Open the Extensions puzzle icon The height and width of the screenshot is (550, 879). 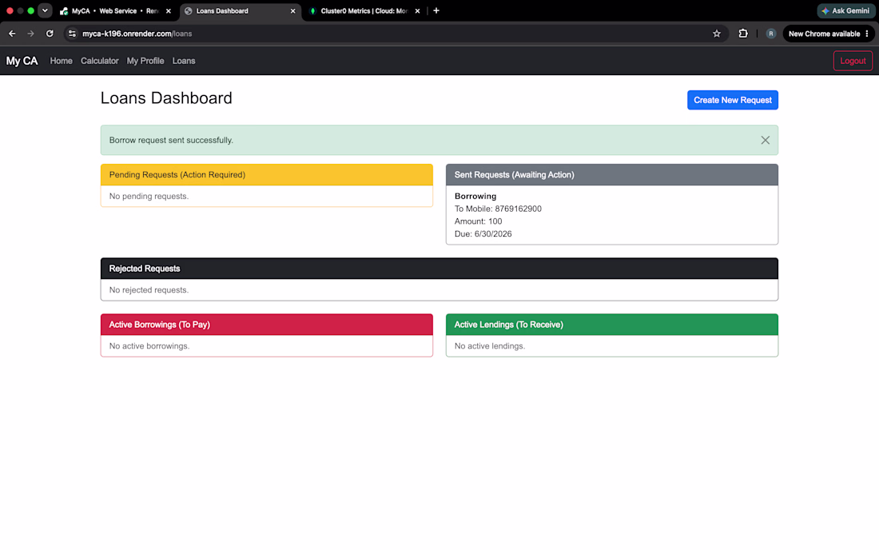tap(743, 34)
